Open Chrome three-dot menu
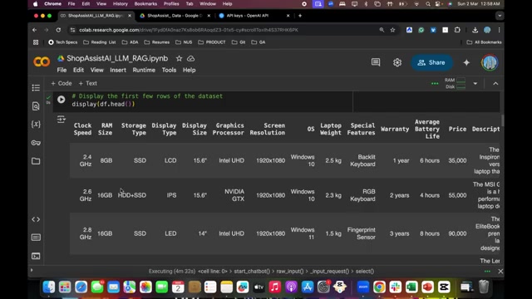This screenshot has width=532, height=299. [x=499, y=30]
